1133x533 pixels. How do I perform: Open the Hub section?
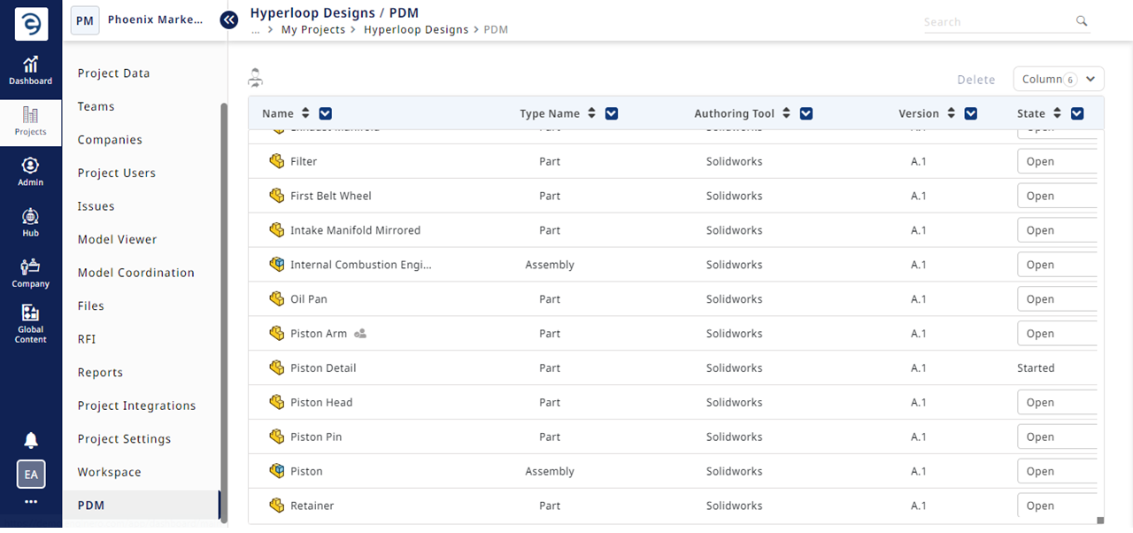coord(31,222)
